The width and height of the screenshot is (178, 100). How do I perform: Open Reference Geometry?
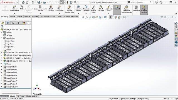86,9
